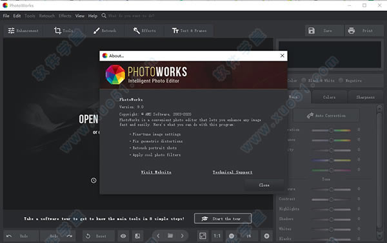
Task: Follow the Technical Support link
Action: click(x=232, y=173)
